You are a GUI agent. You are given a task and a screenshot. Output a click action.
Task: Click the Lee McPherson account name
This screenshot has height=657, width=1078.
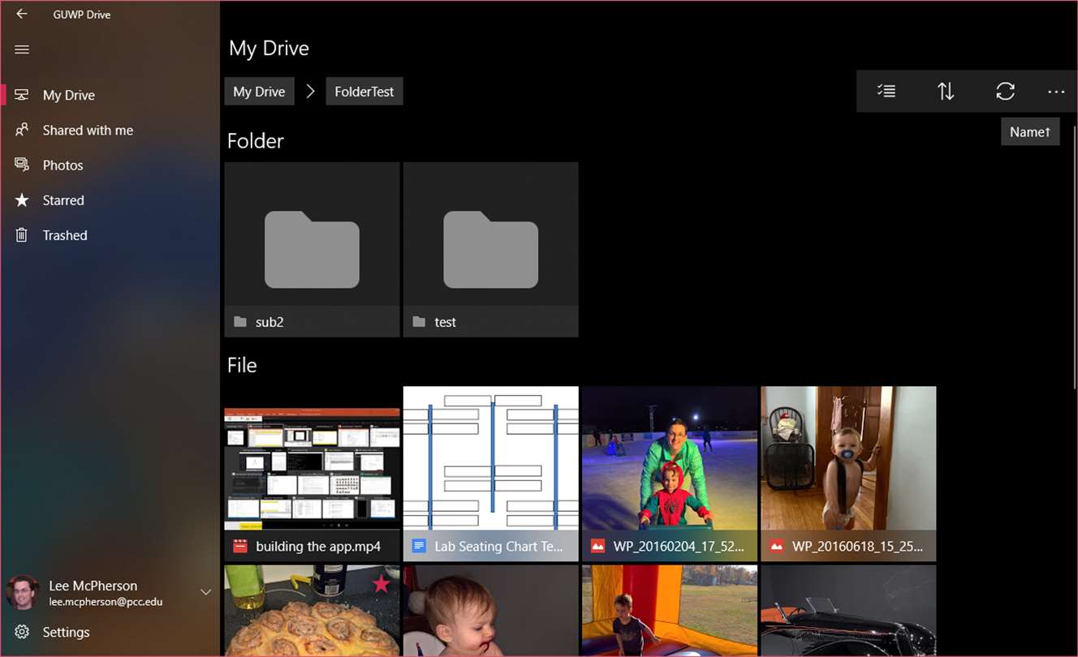(93, 586)
